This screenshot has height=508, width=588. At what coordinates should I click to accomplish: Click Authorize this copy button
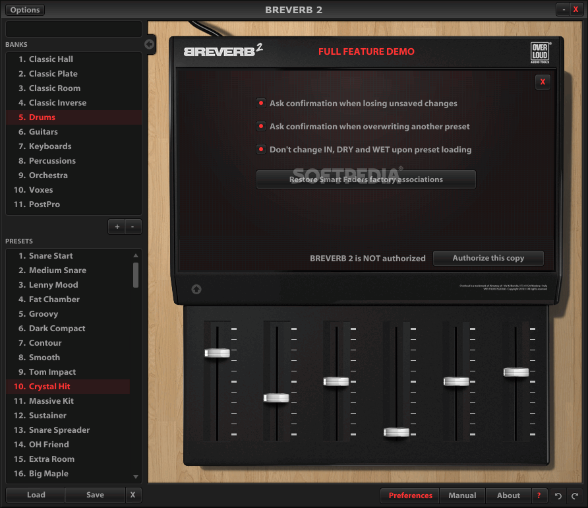[488, 258]
